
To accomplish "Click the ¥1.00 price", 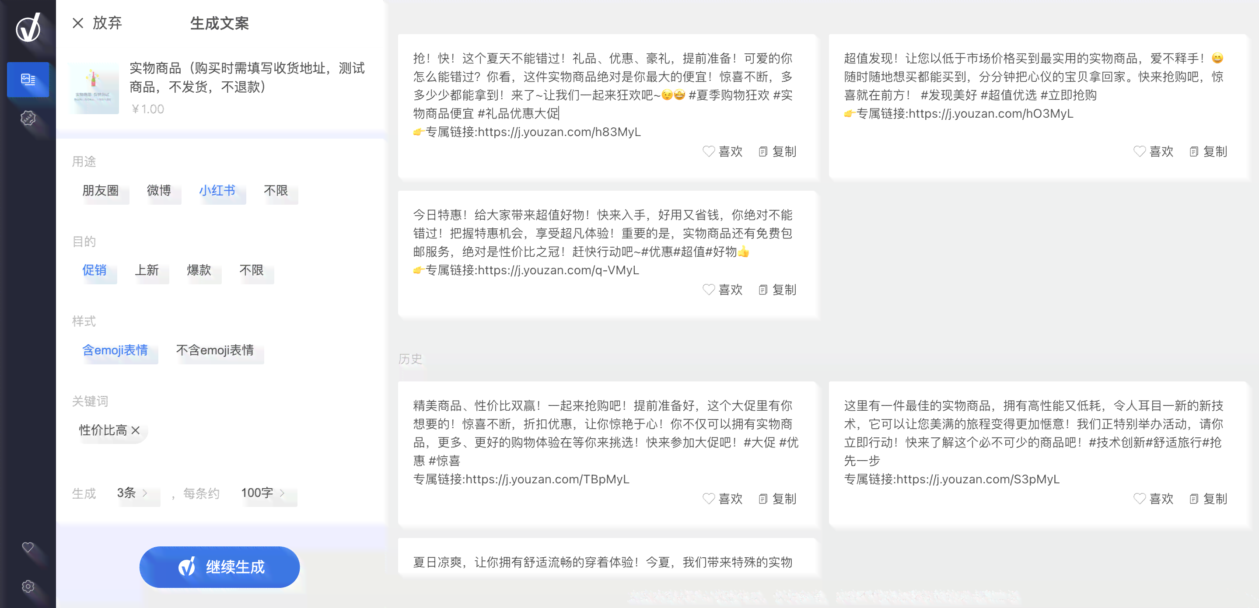I will coord(147,109).
